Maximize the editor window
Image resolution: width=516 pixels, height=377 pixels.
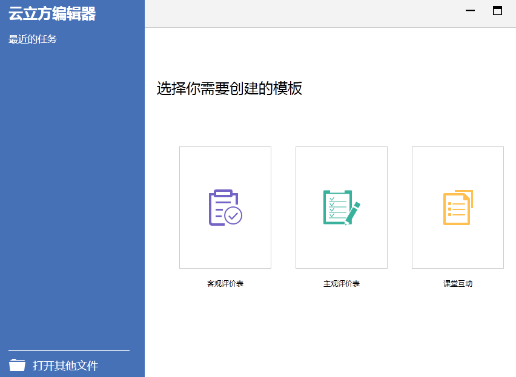[497, 11]
